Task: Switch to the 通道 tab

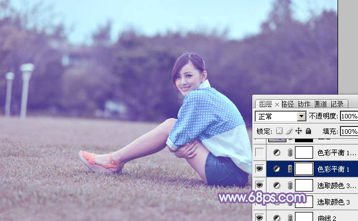Action: [321, 104]
